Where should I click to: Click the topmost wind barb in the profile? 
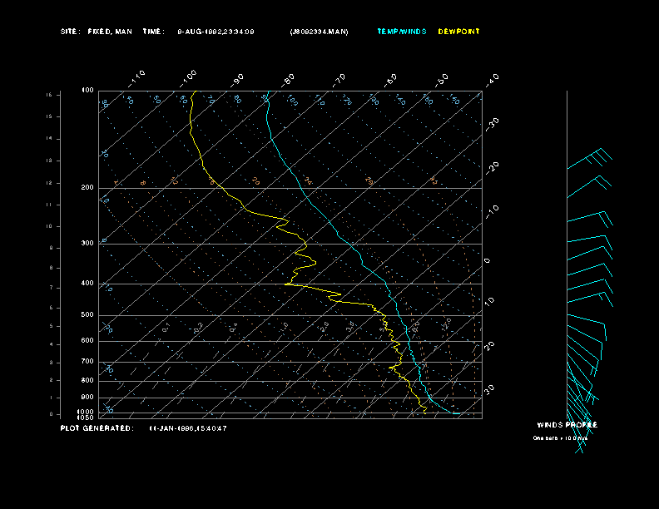(592, 160)
